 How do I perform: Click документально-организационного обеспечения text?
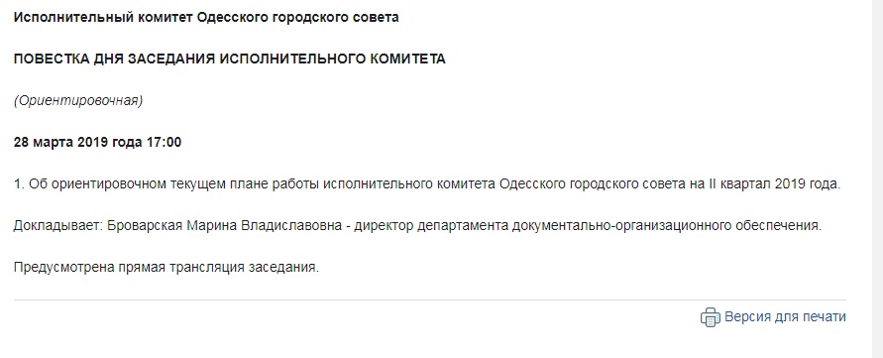[x=667, y=226]
